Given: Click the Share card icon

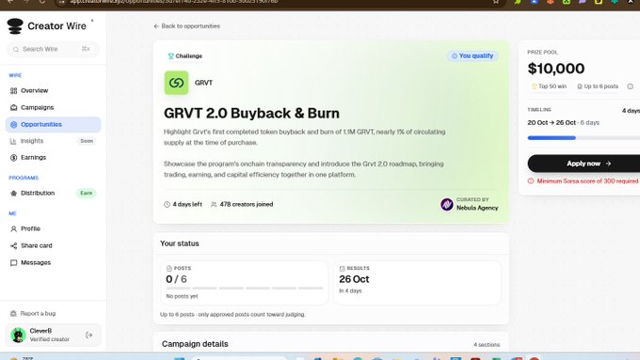Looking at the screenshot, I should point(13,246).
